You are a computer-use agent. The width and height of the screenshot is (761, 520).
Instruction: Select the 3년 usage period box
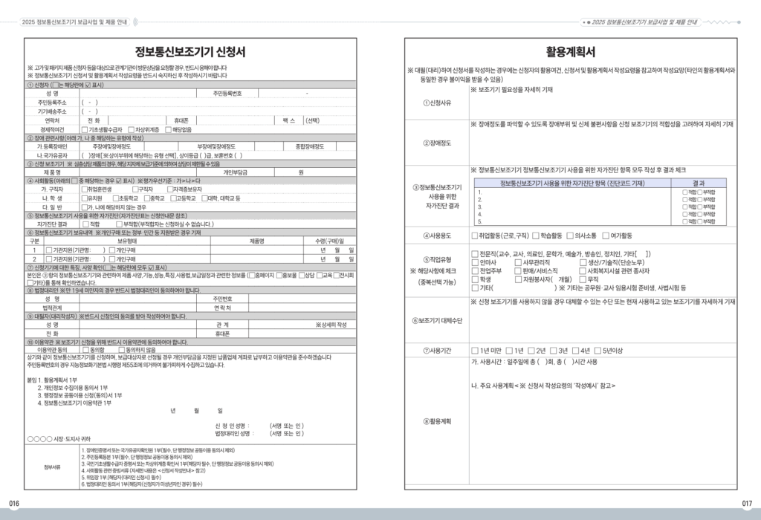click(553, 351)
